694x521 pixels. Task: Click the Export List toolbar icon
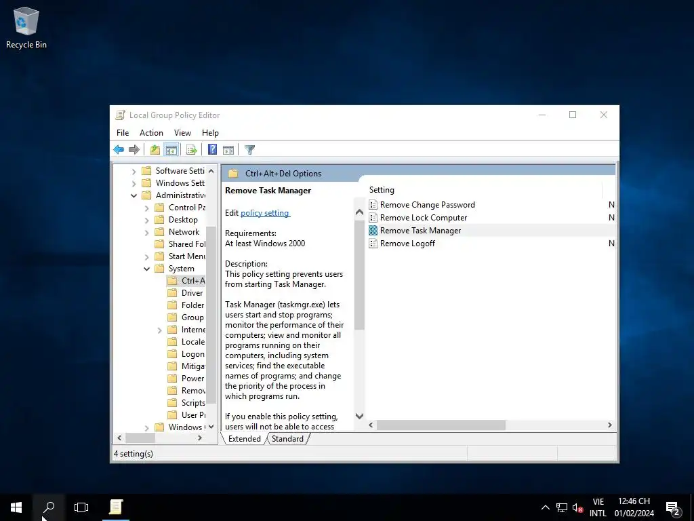coord(192,150)
